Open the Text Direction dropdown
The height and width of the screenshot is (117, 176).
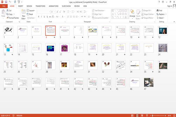click(99, 11)
